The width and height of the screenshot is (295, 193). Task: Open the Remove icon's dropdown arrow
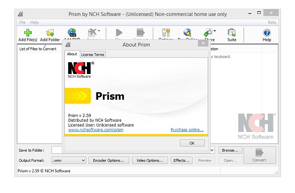99,31
